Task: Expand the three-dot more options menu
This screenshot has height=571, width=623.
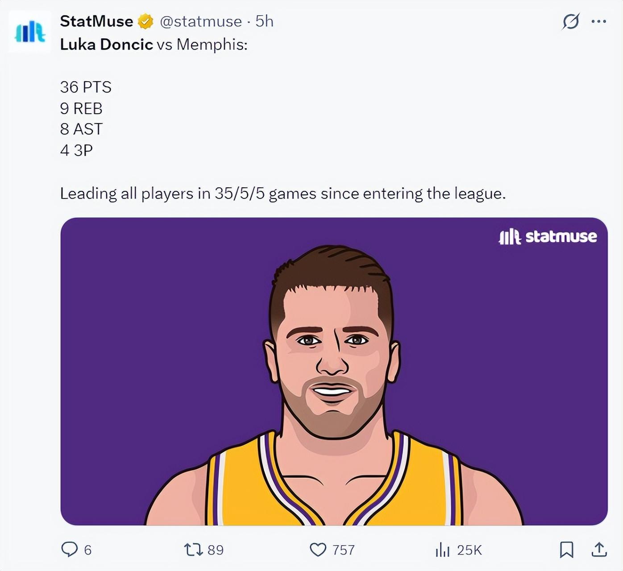Action: click(x=598, y=21)
